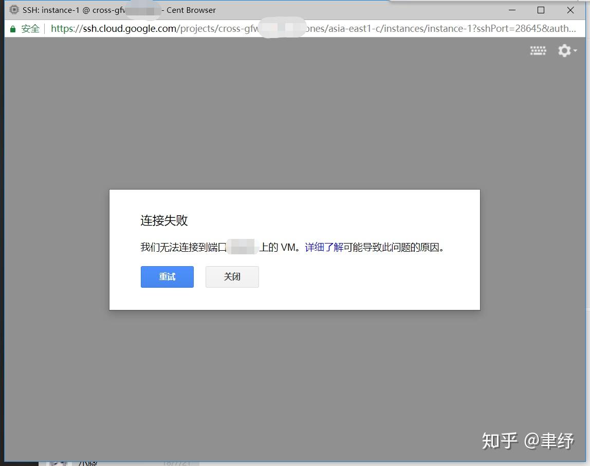Image resolution: width=590 pixels, height=466 pixels.
Task: Click the green secure padlock icon
Action: [x=13, y=29]
